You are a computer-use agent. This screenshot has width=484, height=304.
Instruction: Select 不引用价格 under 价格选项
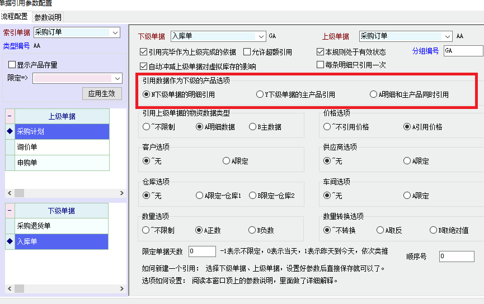click(327, 127)
